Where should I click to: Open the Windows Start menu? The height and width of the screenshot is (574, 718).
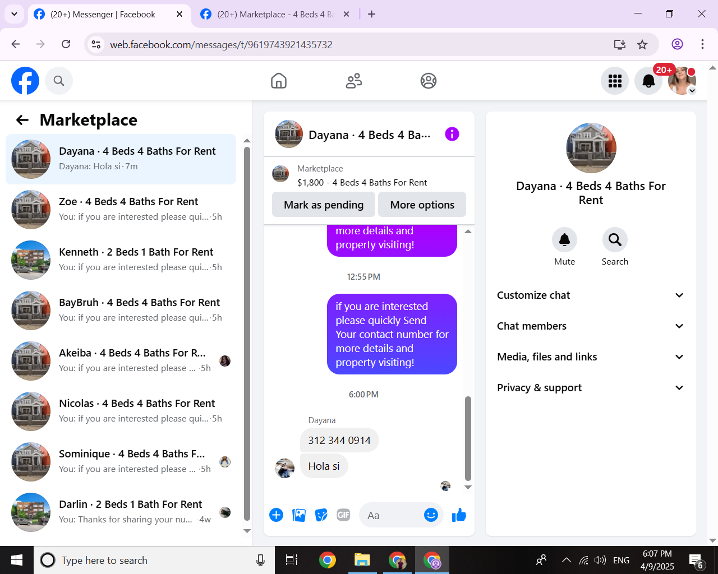(17, 560)
